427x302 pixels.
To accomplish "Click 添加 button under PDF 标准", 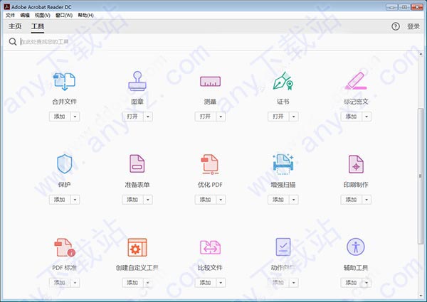I will click(60, 283).
